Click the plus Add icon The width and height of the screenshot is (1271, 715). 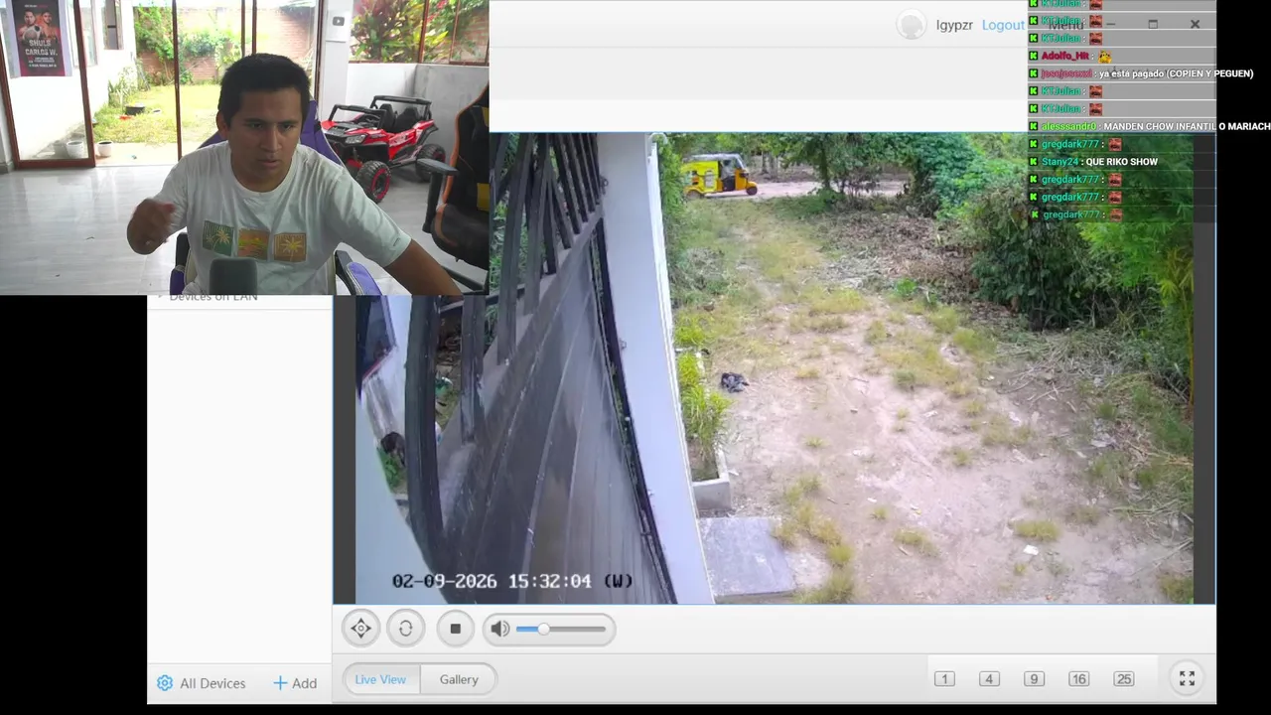pyautogui.click(x=280, y=683)
